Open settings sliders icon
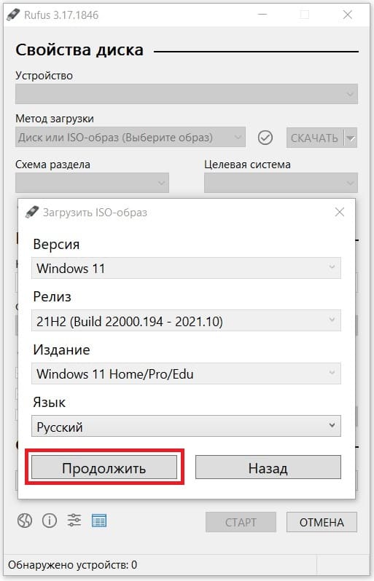Screen dimensions: 374x581 (x=74, y=521)
